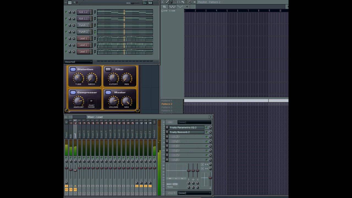Click the CUTOFF filter knob
This screenshot has width=352, height=198.
pos(113,78)
